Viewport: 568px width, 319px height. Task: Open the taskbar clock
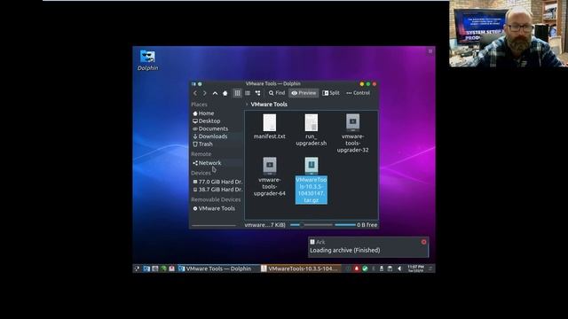click(x=416, y=268)
